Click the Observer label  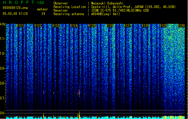click(61, 3)
